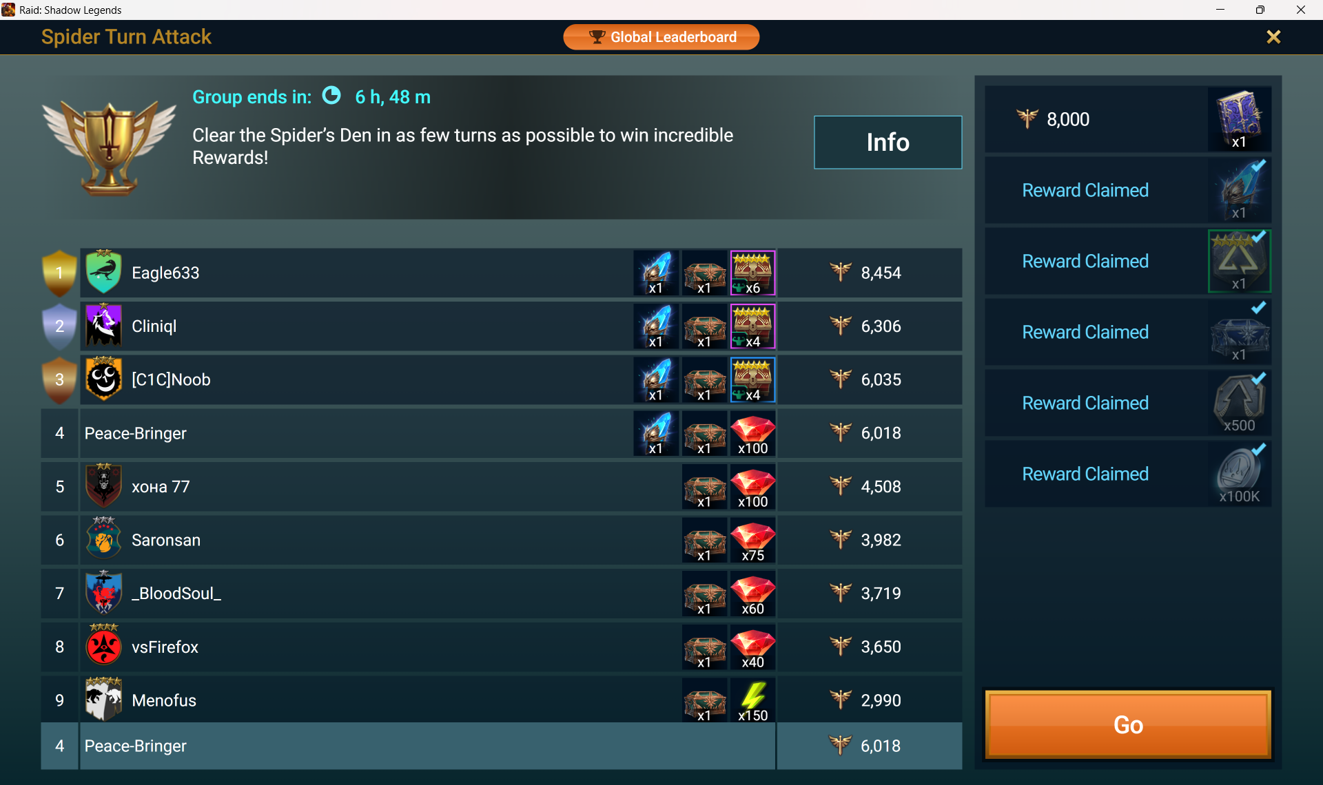Open the Global Leaderboard

(x=661, y=37)
